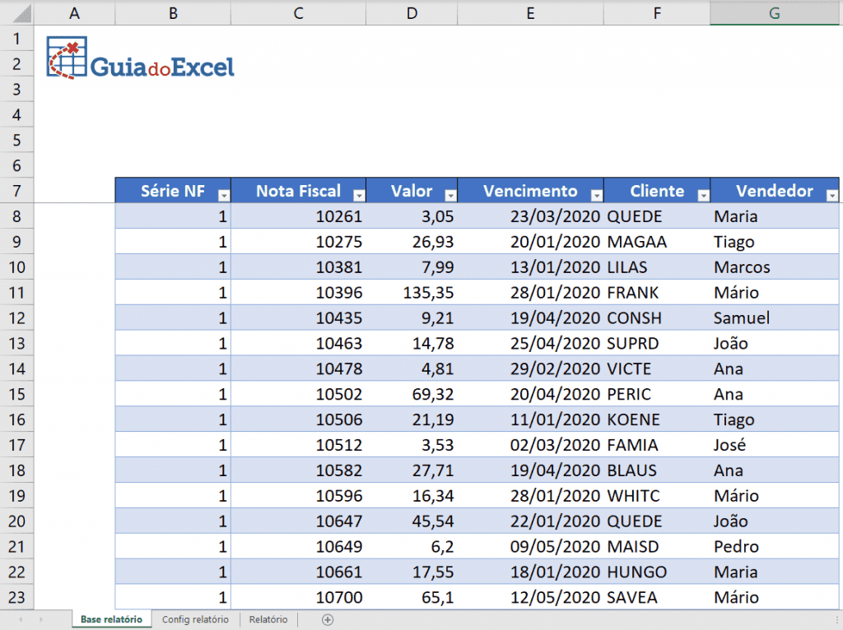Open the Vencimento column filter

[x=598, y=195]
